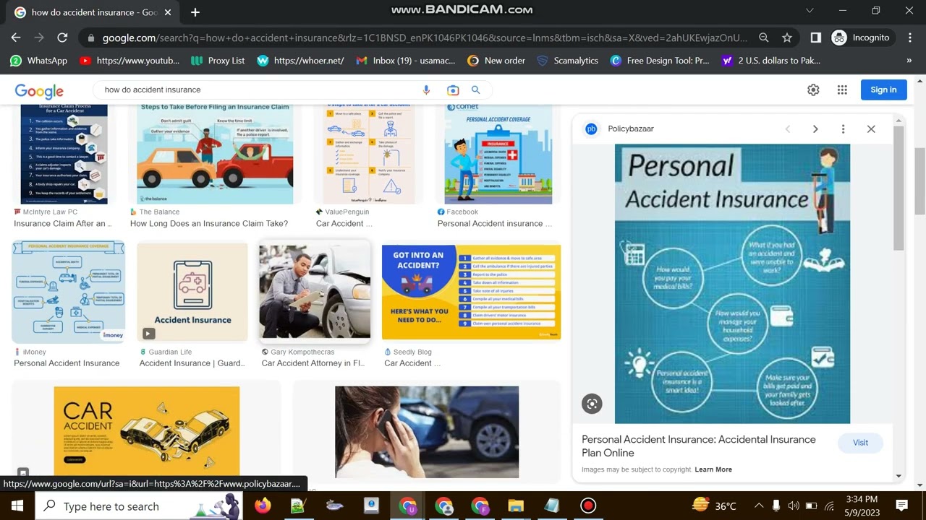Bookmark this page with the star icon

[787, 38]
